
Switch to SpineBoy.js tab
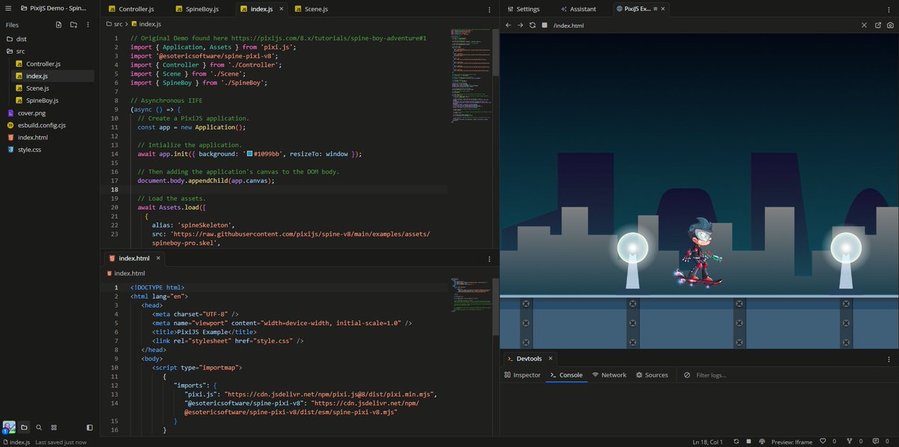pyautogui.click(x=196, y=9)
